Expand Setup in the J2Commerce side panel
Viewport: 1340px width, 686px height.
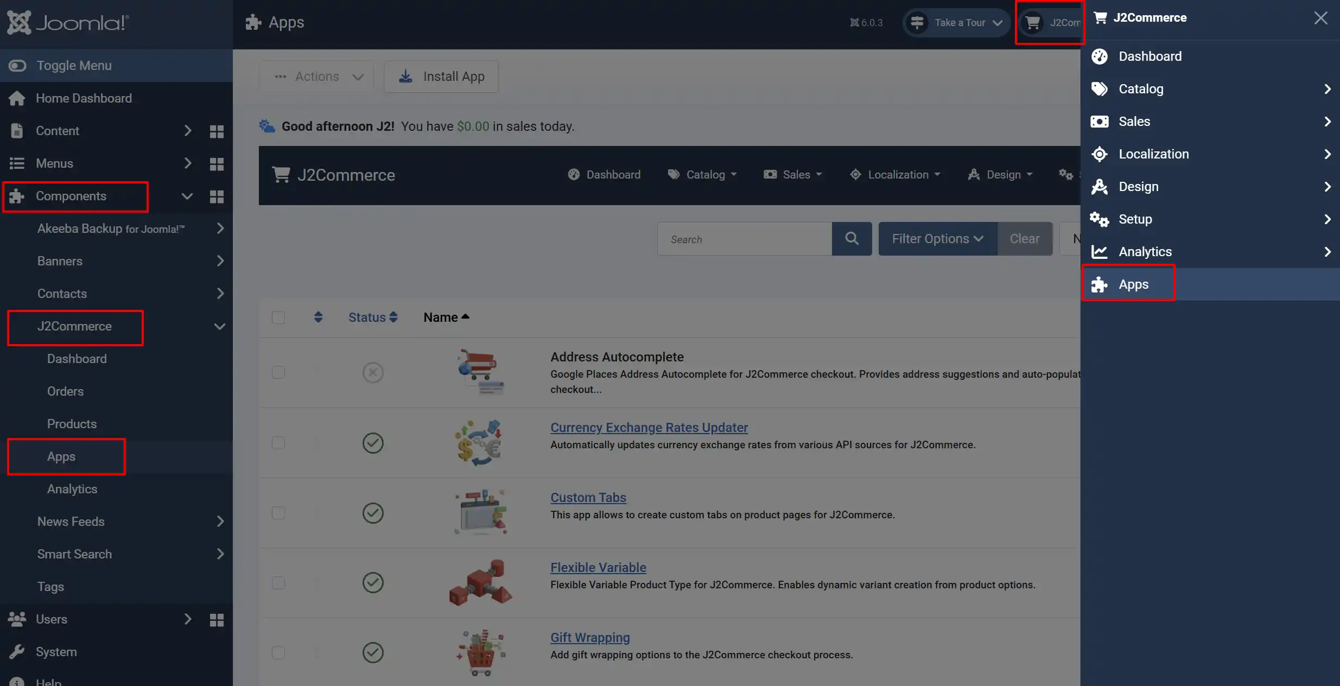(1328, 219)
